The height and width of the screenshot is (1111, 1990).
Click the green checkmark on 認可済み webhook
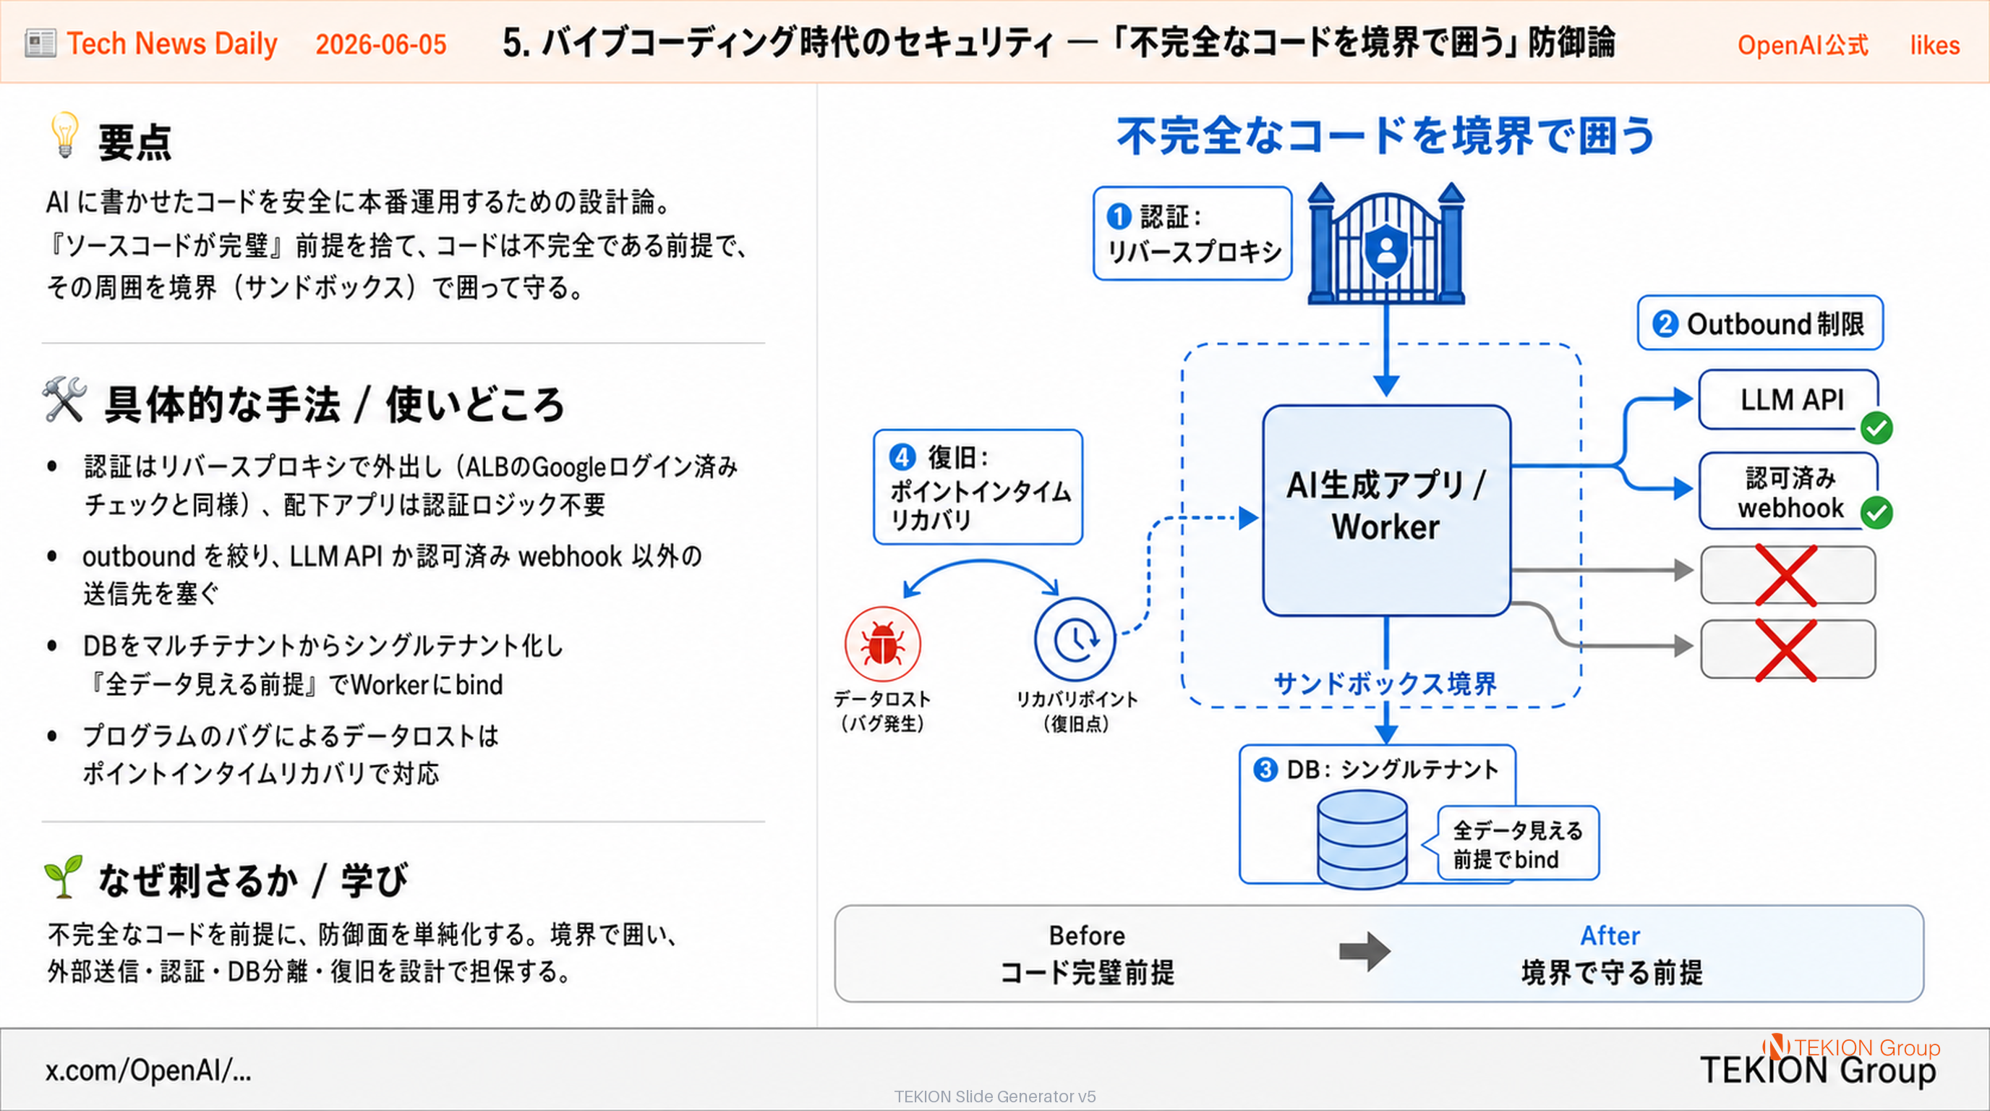point(1876,512)
